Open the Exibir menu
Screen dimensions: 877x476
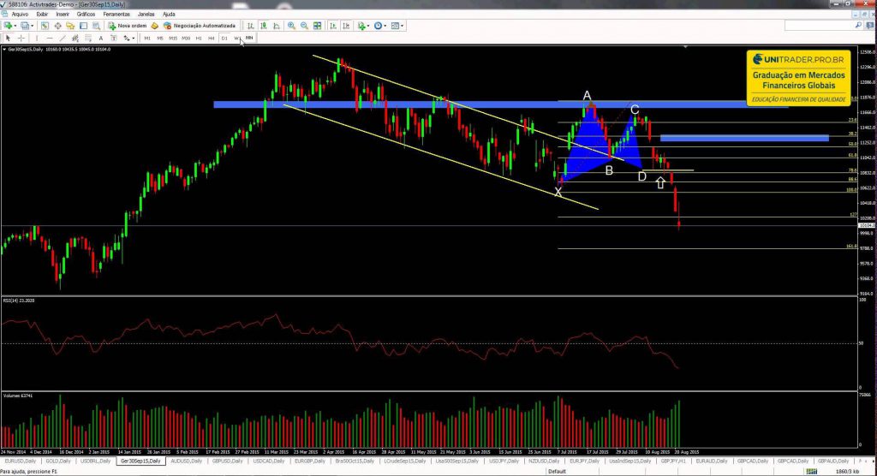click(x=42, y=14)
